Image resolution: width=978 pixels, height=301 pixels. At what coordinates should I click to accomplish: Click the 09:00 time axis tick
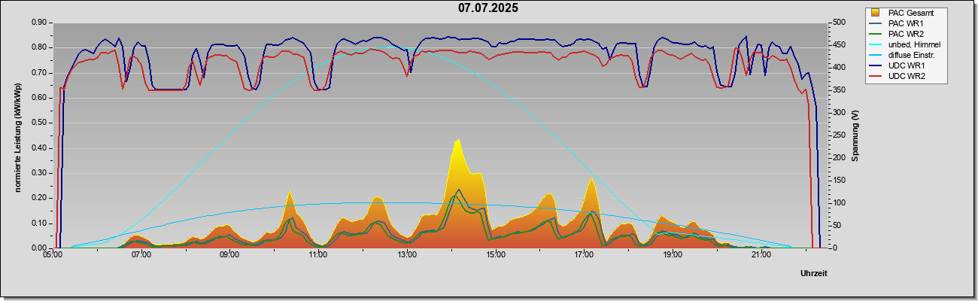[230, 256]
